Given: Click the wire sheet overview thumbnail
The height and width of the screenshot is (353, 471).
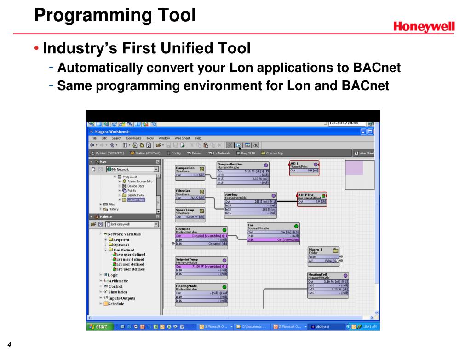Looking at the screenshot, I should (360, 175).
